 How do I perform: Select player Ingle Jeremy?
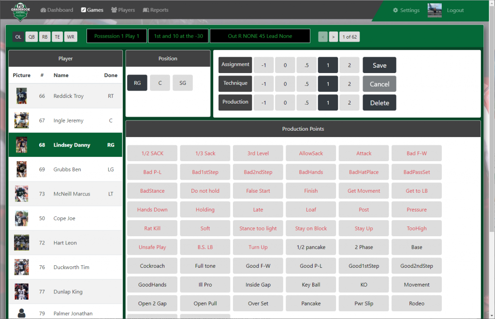coord(65,121)
